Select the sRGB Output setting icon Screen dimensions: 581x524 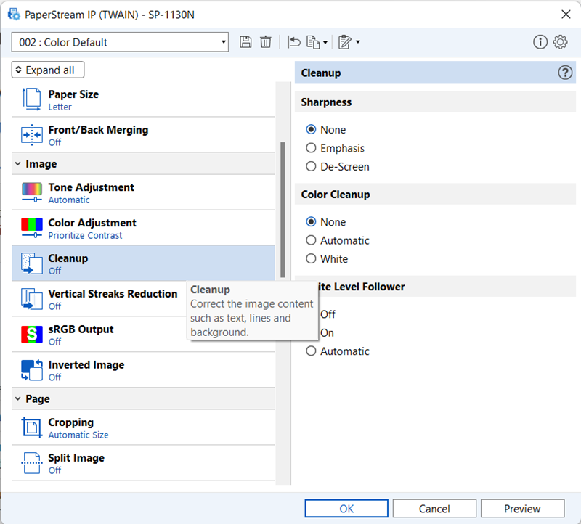[31, 335]
